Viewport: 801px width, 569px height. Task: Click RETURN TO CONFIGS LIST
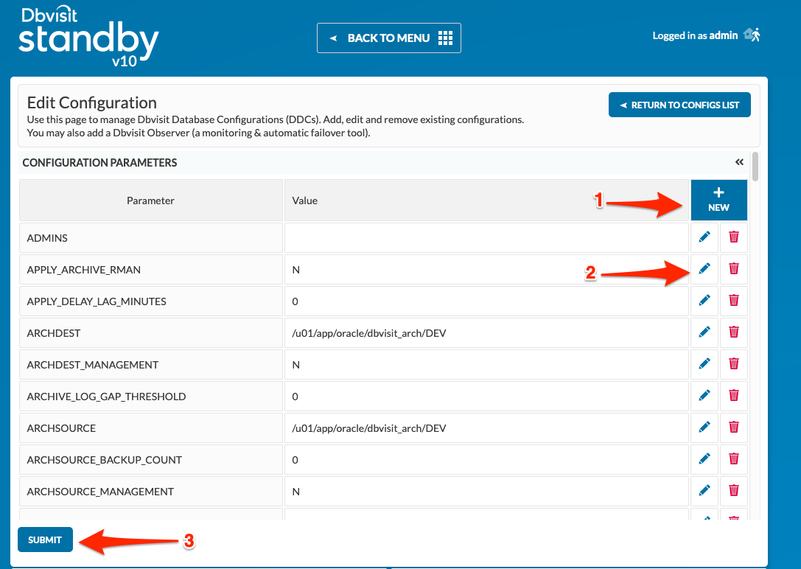click(679, 105)
